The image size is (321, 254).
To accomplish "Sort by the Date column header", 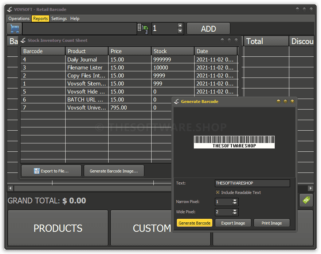I will pos(216,51).
